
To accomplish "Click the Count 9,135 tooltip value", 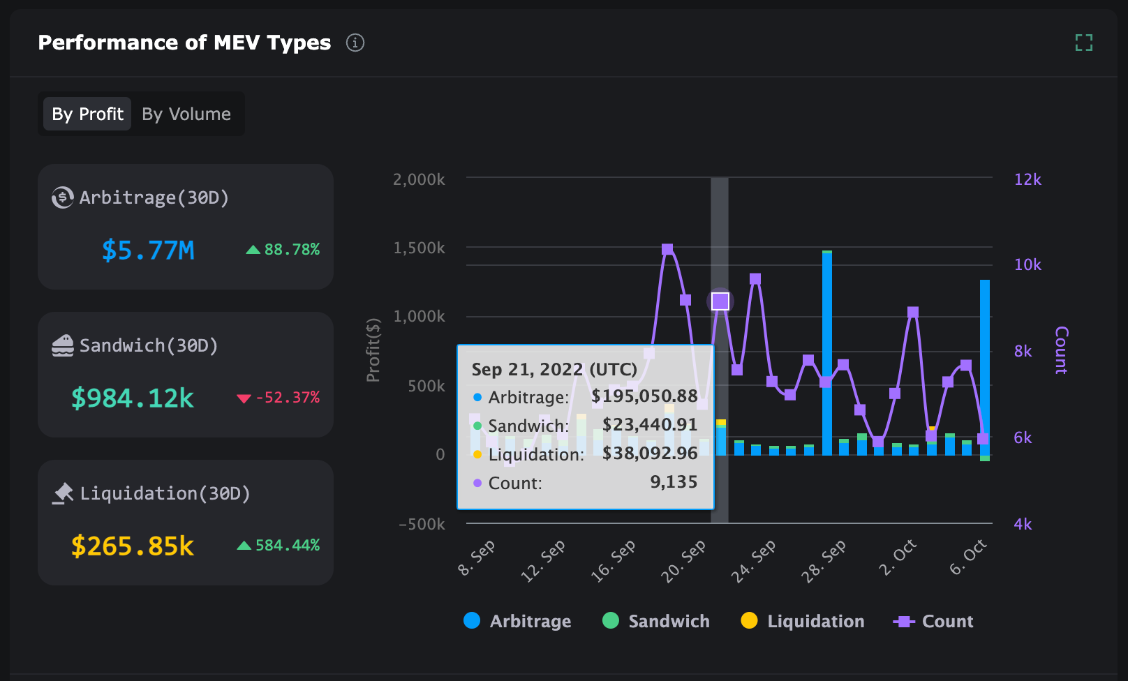I will click(x=674, y=482).
